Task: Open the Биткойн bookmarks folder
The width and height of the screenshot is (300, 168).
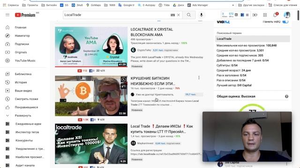Action: (49, 5)
